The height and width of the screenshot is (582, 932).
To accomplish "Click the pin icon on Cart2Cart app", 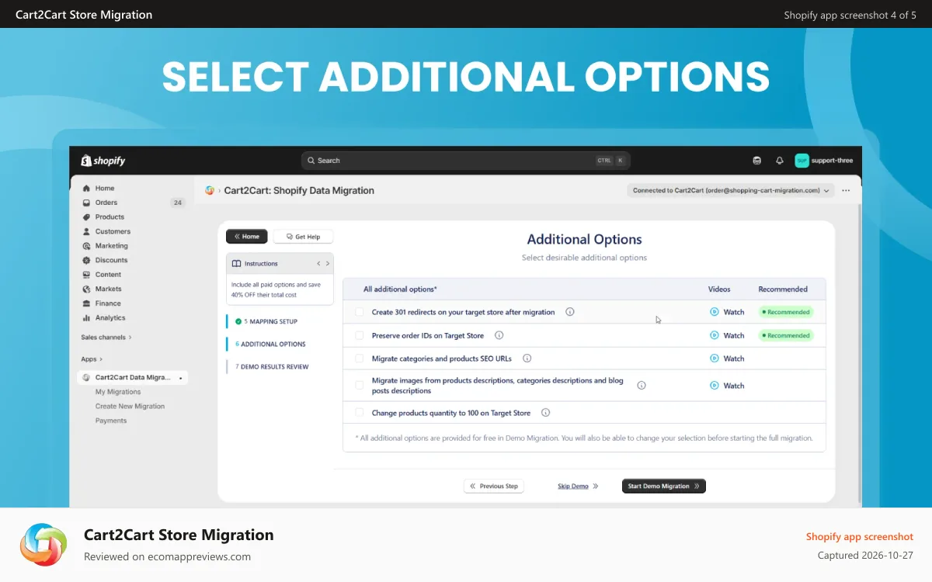I will [180, 378].
